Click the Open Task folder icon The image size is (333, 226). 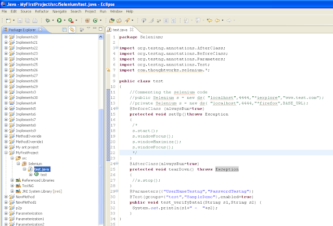(x=119, y=20)
